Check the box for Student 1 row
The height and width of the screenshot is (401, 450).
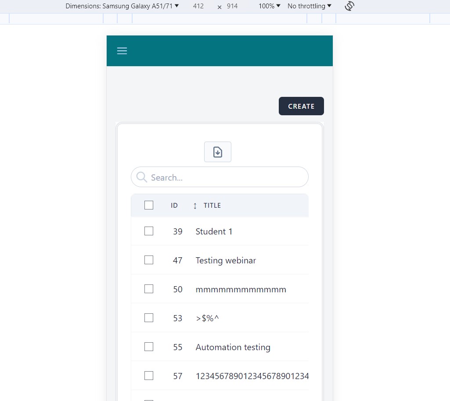tap(149, 231)
